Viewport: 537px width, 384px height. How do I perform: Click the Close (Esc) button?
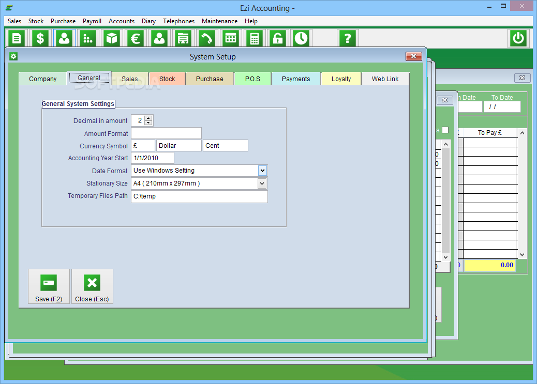[x=92, y=286]
